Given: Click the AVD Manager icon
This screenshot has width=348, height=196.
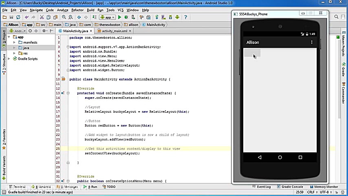Looking at the screenshot, I should (163, 17).
